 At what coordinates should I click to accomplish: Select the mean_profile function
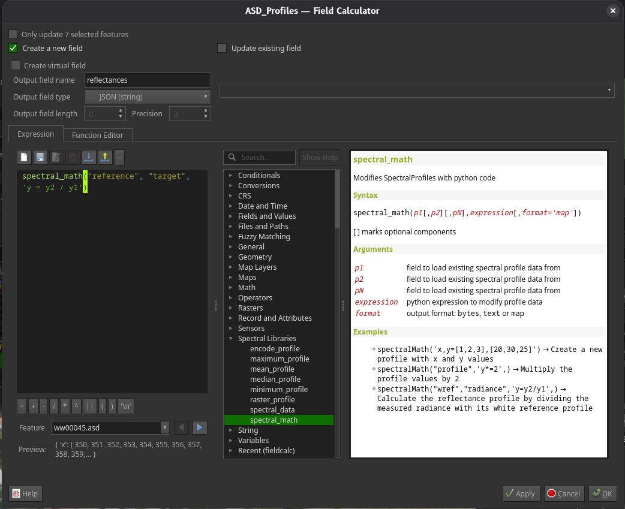point(272,369)
